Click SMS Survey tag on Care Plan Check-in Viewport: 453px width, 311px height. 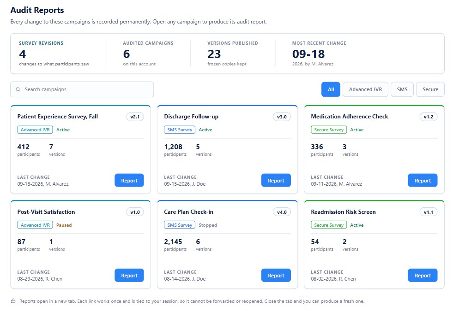(x=180, y=225)
